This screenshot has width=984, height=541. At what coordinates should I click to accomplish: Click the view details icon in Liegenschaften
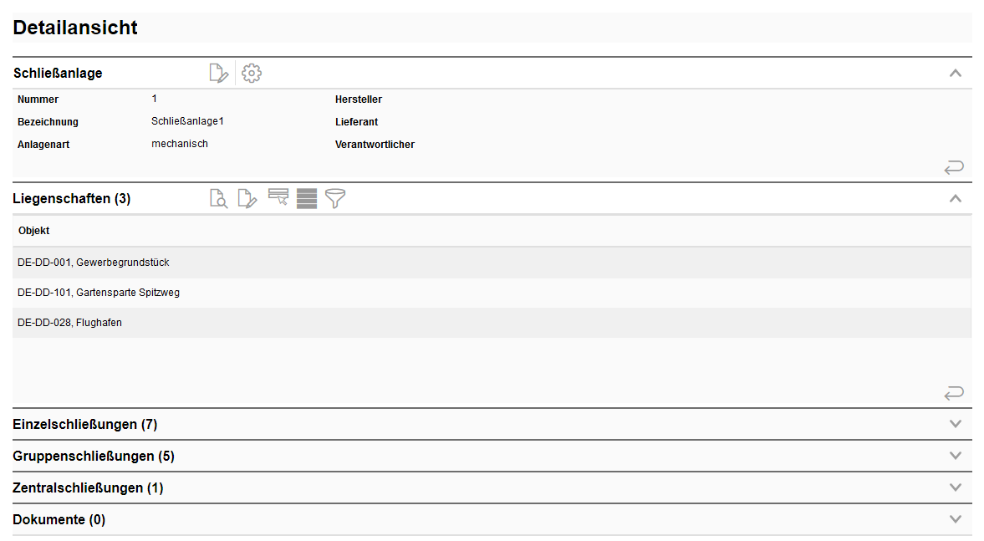(218, 199)
